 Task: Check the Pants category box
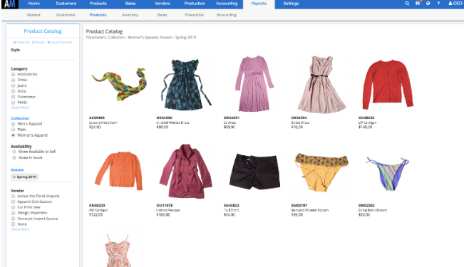[13, 103]
